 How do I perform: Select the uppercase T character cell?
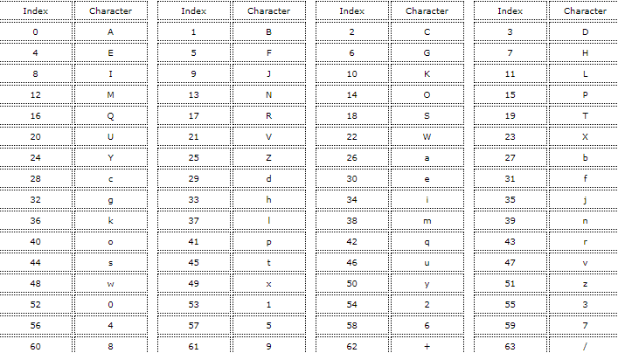pyautogui.click(x=585, y=115)
